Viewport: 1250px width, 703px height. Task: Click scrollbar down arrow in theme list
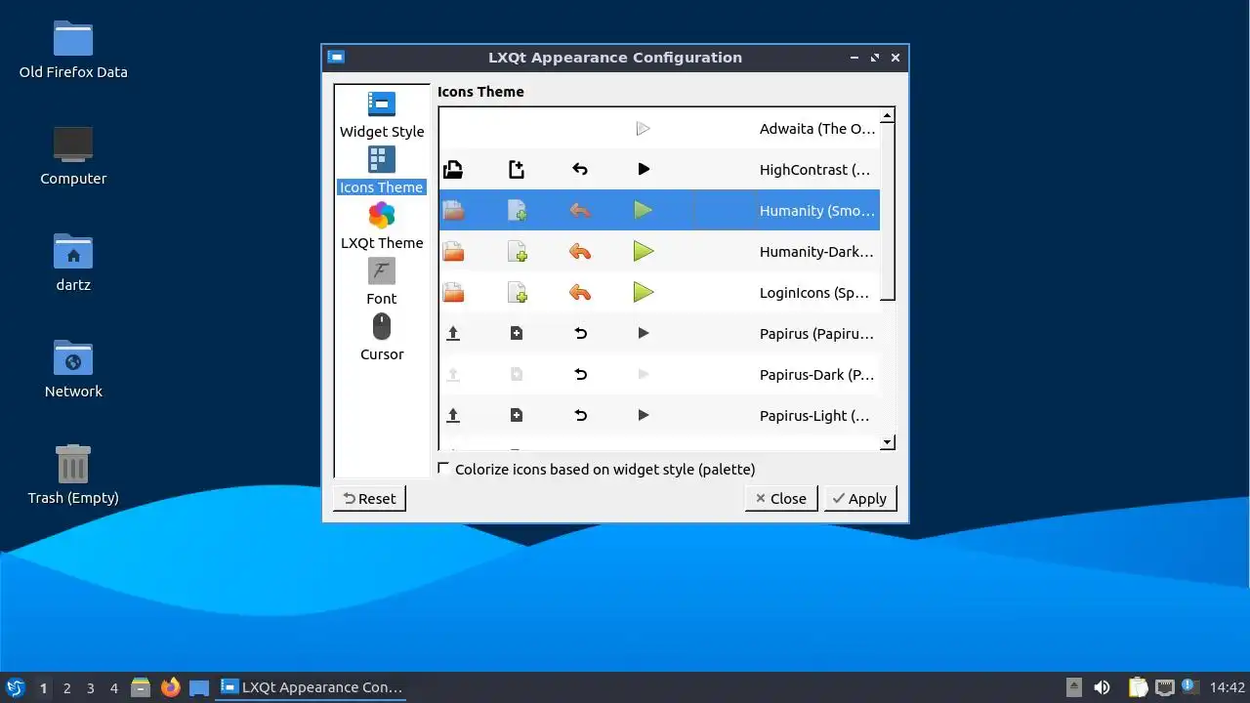point(888,442)
